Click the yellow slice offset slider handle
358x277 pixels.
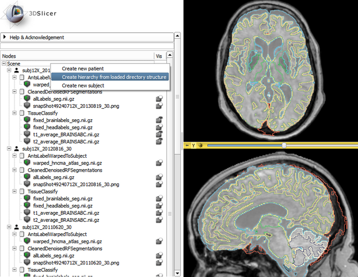coord(284,146)
